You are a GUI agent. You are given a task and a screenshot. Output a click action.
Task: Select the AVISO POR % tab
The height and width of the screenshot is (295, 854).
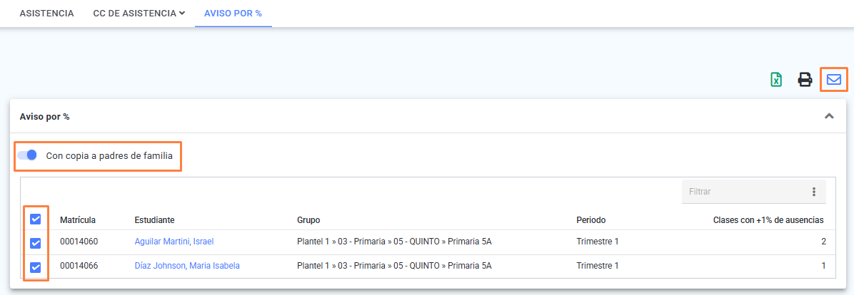point(233,13)
